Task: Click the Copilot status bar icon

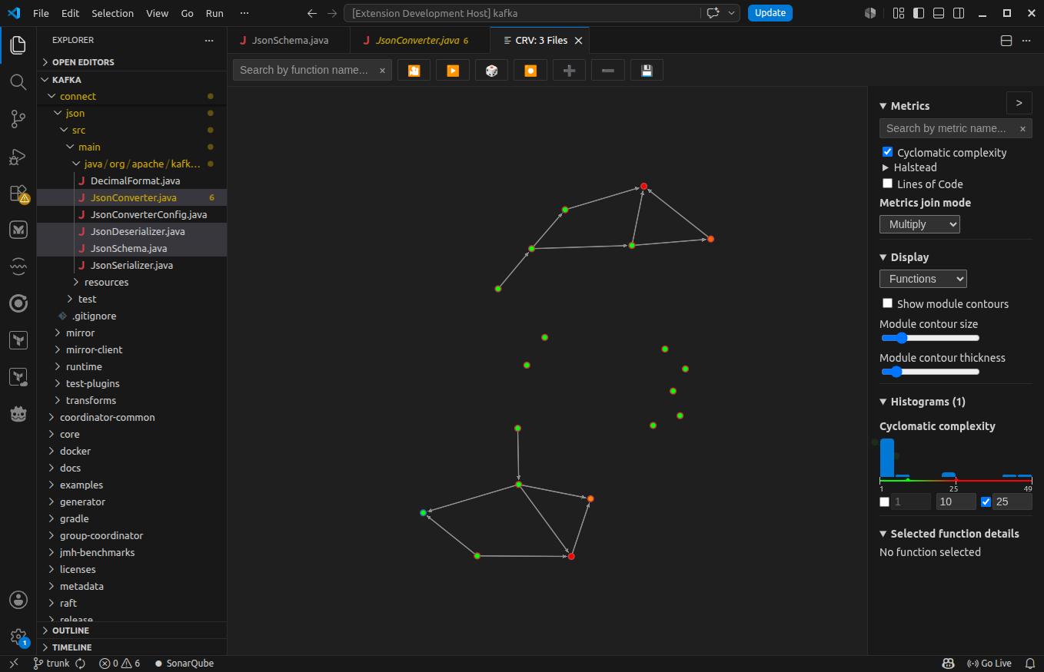Action: pos(949,664)
